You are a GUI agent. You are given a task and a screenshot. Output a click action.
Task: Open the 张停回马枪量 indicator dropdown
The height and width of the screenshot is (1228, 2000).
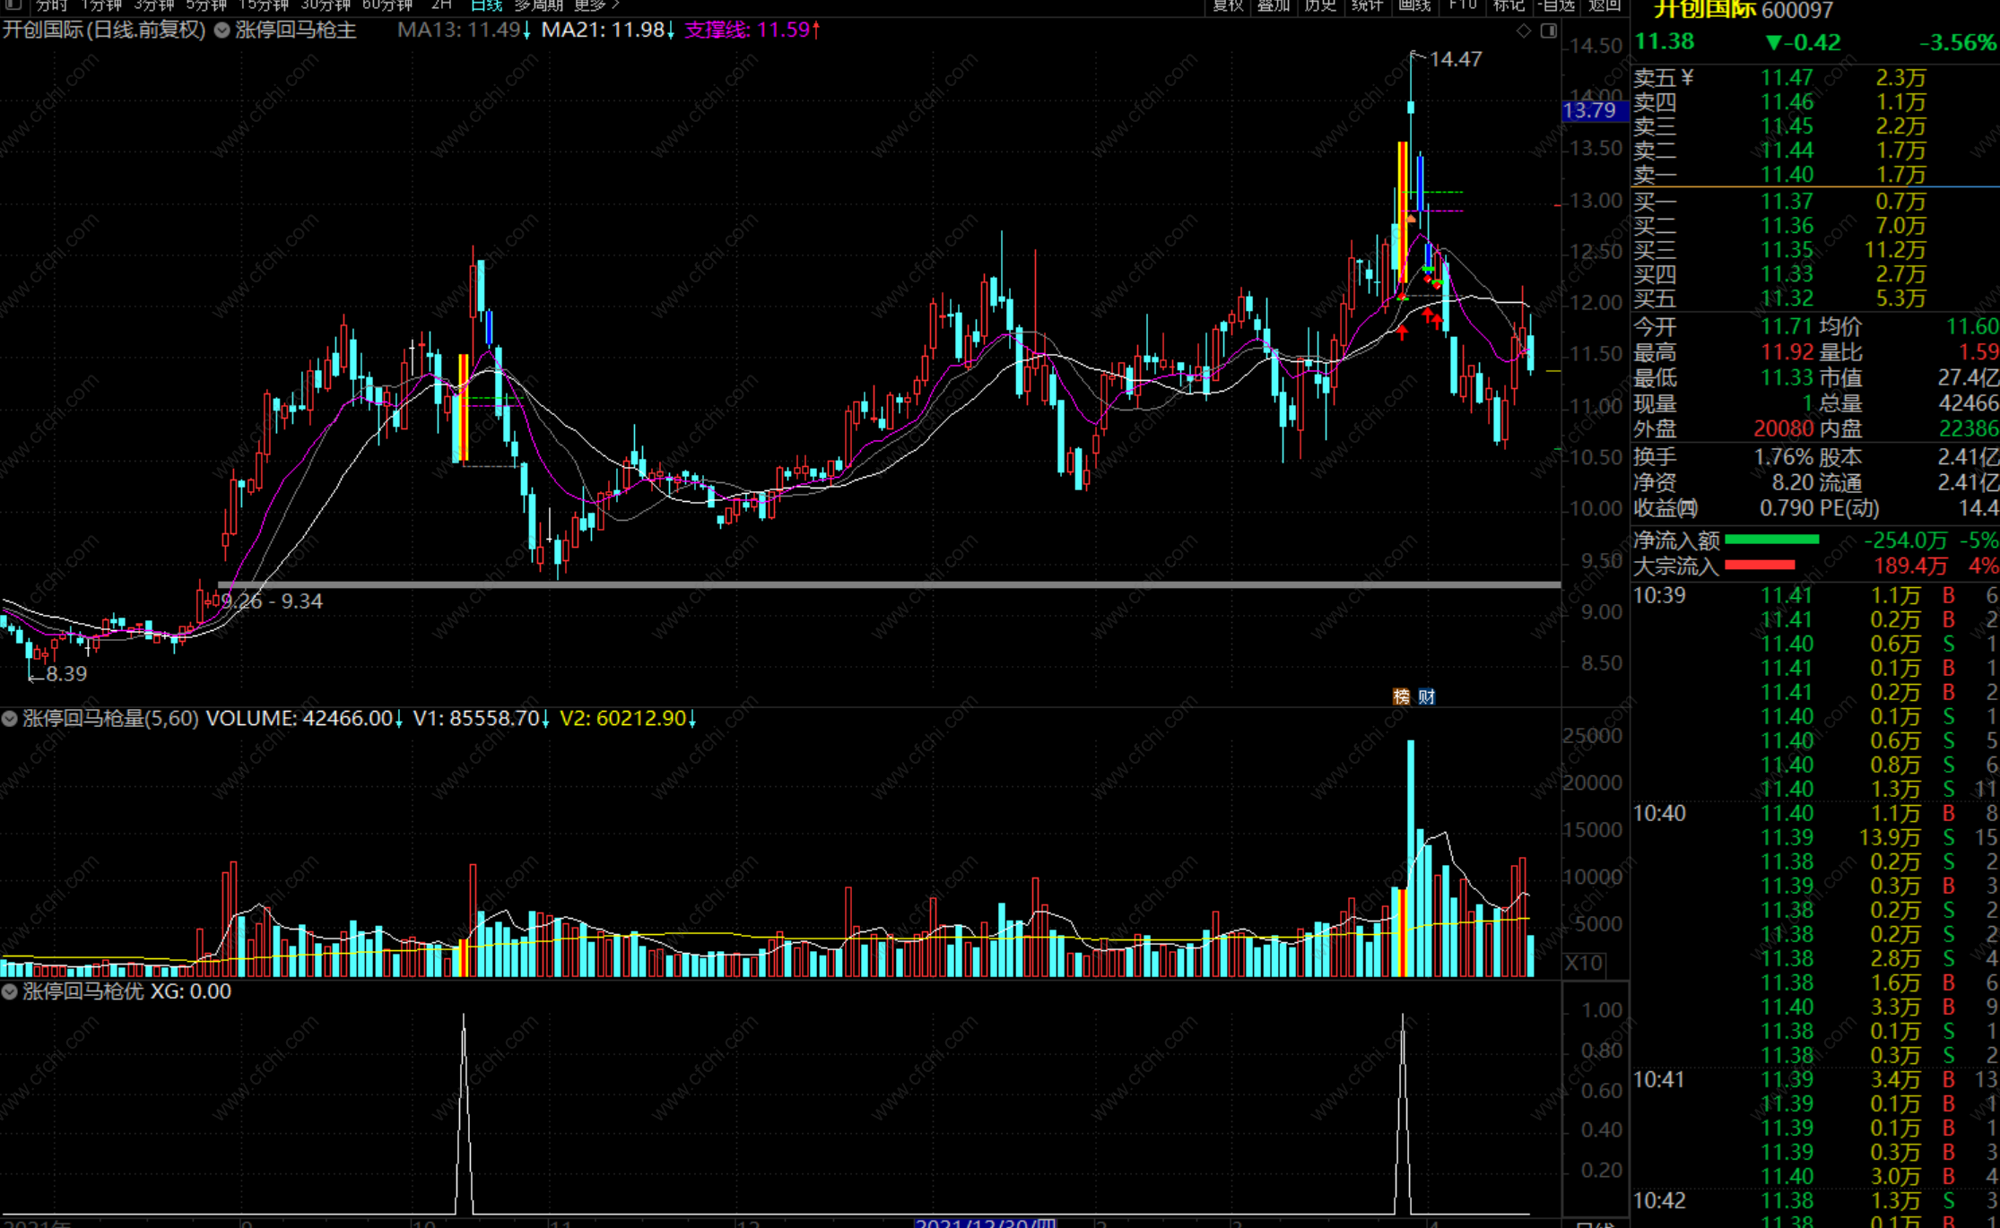point(10,719)
